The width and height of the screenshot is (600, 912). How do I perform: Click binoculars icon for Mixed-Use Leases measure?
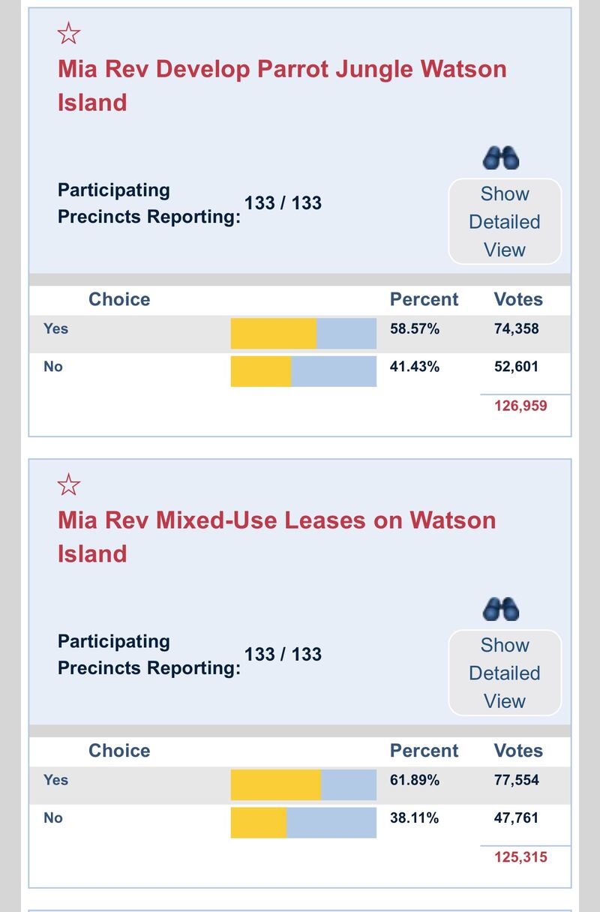[x=502, y=610]
